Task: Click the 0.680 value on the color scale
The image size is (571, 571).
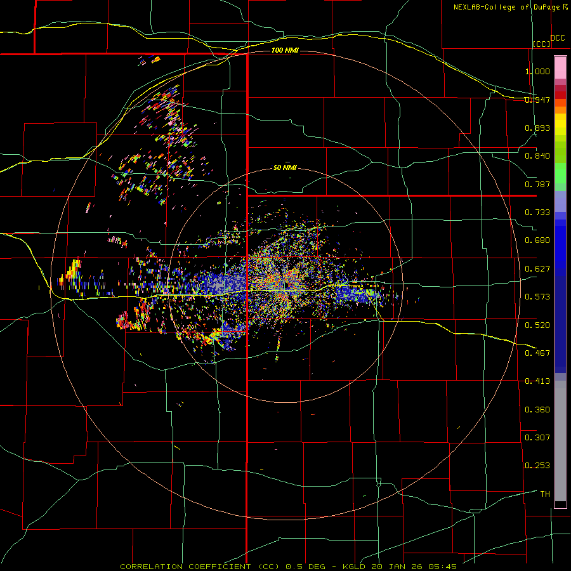Action: [x=537, y=240]
